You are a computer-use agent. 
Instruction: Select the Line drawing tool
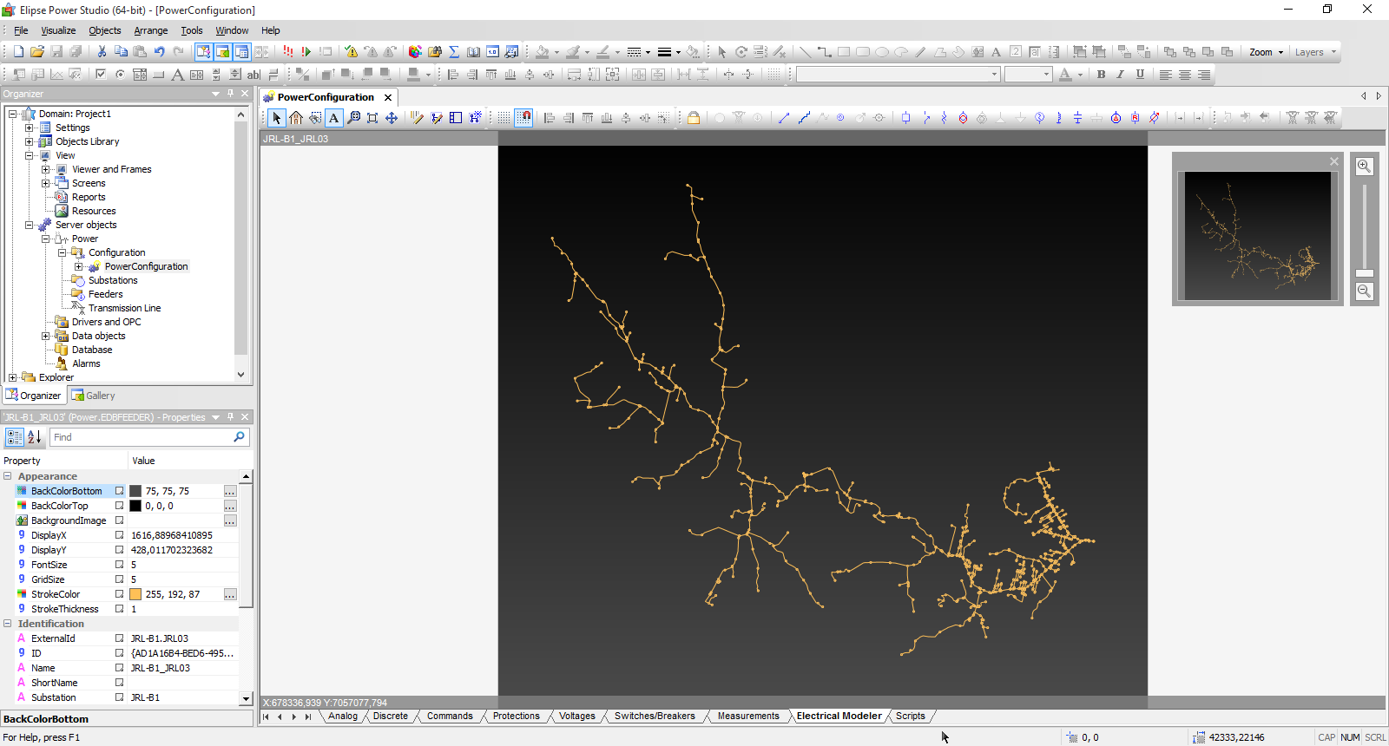coord(805,52)
